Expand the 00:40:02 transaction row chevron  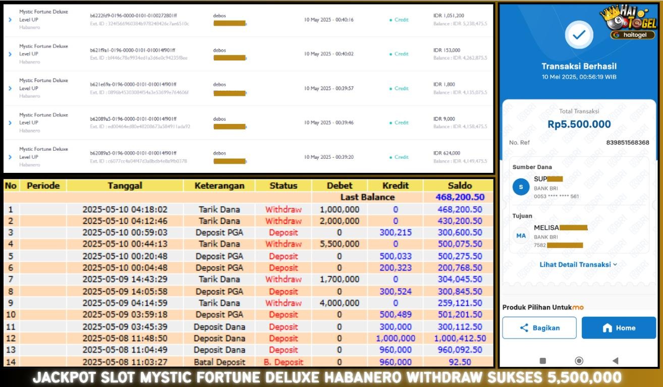click(10, 54)
